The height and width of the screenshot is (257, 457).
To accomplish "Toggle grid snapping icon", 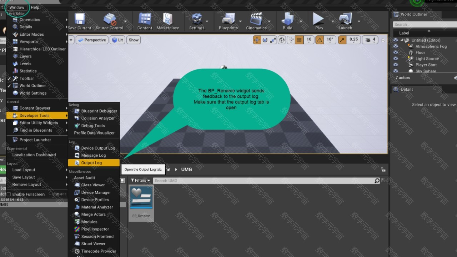I will tap(300, 40).
